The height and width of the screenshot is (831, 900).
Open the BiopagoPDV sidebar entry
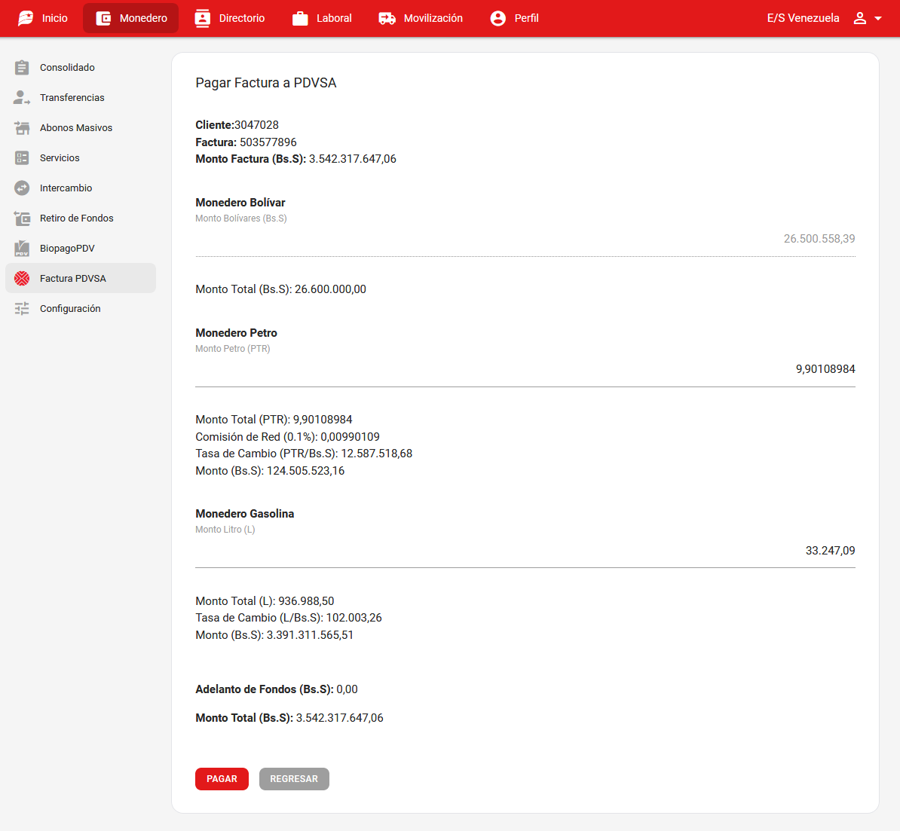point(81,249)
